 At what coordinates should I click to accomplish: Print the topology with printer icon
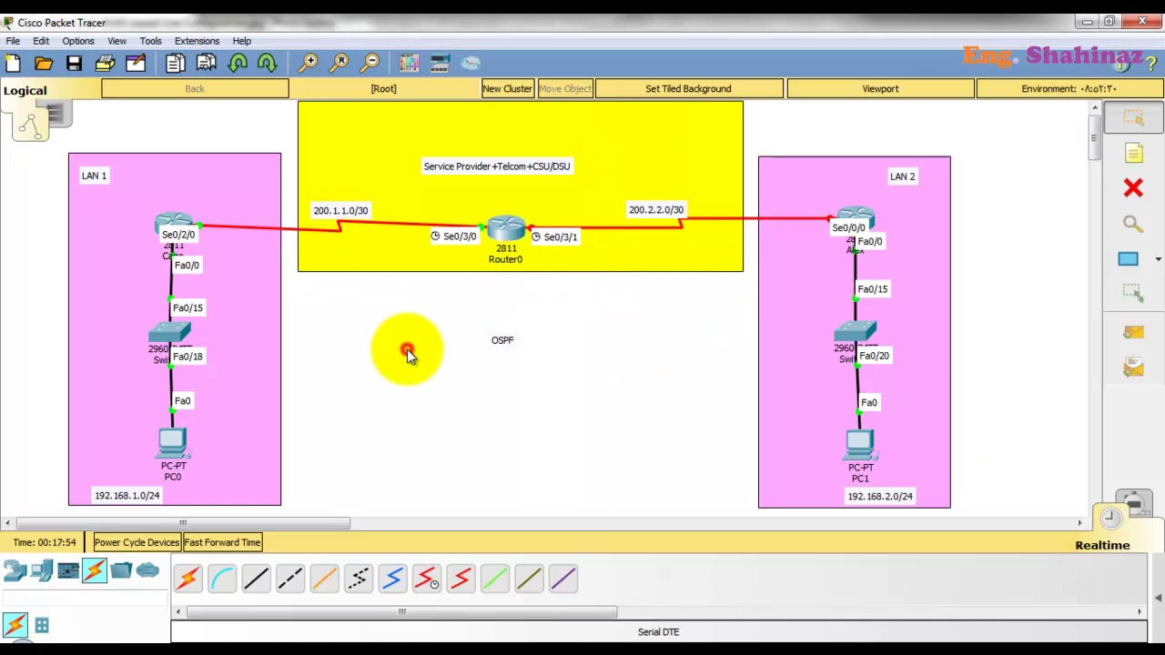click(105, 63)
